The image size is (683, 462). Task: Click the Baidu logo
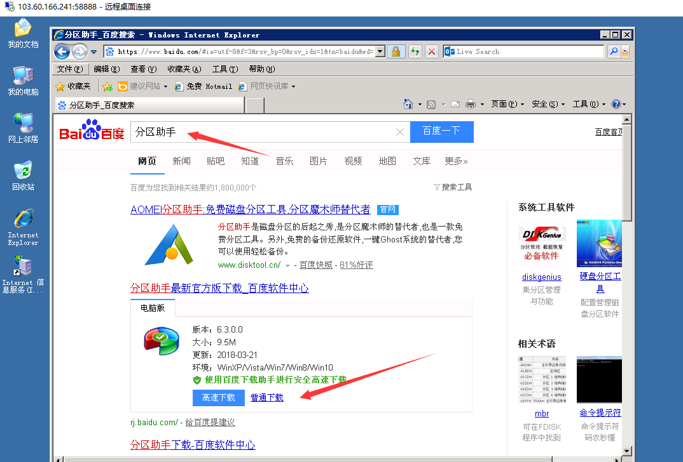click(x=92, y=129)
